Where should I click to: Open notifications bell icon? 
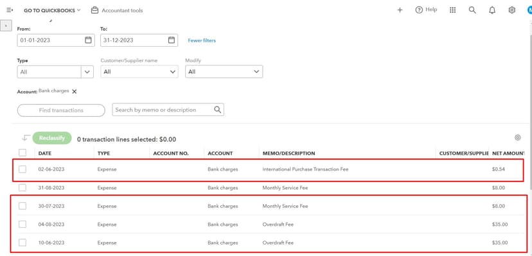(x=492, y=10)
